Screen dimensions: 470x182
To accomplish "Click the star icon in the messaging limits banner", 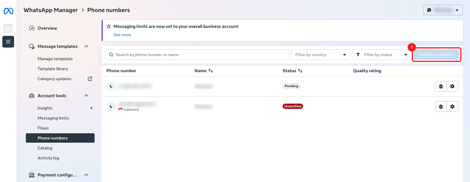I will coord(109,26).
